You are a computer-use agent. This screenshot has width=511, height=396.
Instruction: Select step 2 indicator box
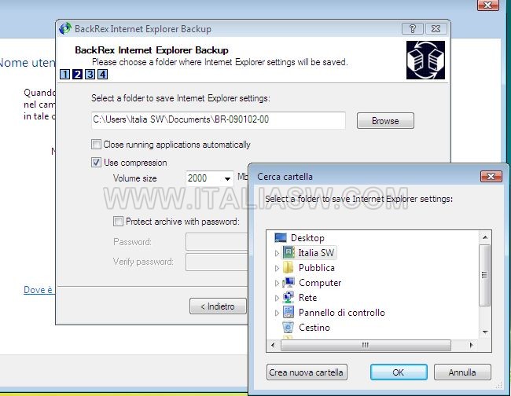(77, 74)
